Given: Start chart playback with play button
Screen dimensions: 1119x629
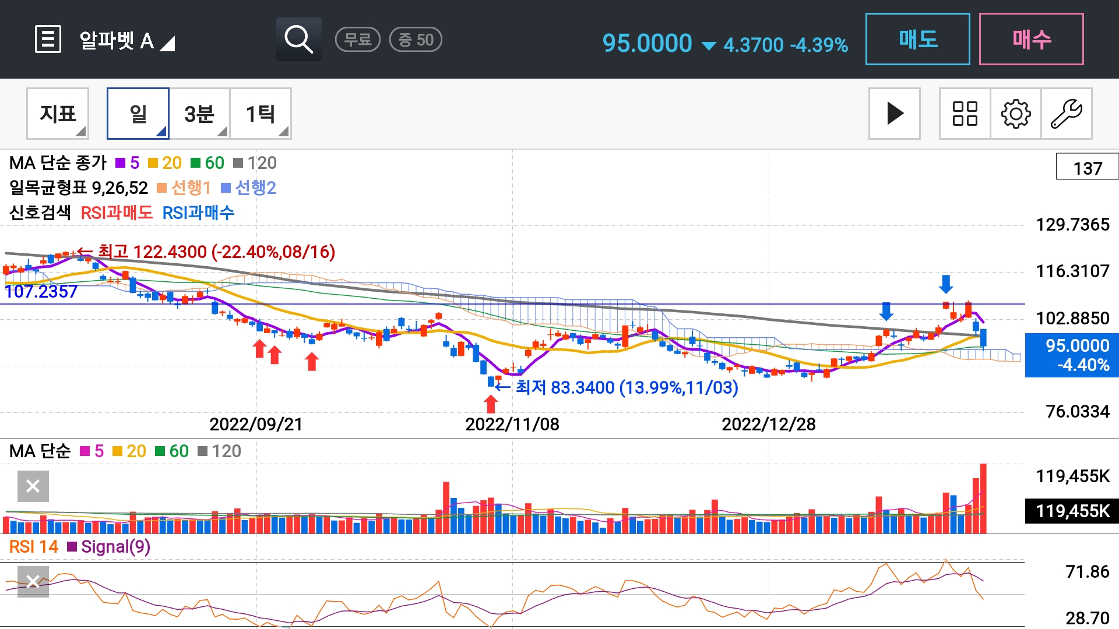Looking at the screenshot, I should (895, 114).
